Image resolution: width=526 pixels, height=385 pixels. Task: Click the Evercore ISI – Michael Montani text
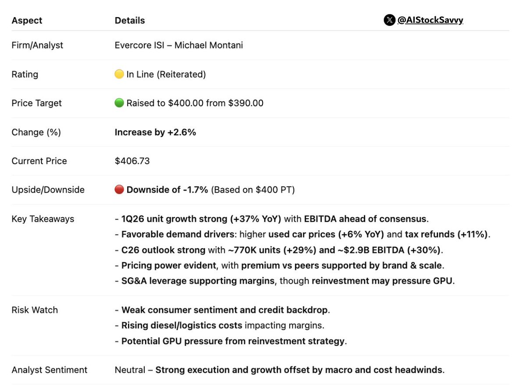click(179, 45)
